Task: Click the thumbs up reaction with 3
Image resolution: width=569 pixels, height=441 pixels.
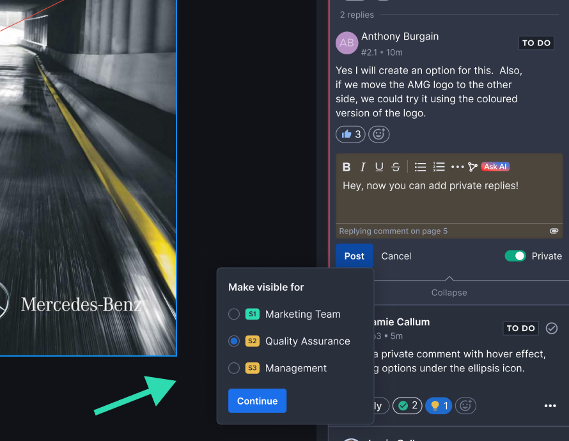Action: [x=351, y=134]
